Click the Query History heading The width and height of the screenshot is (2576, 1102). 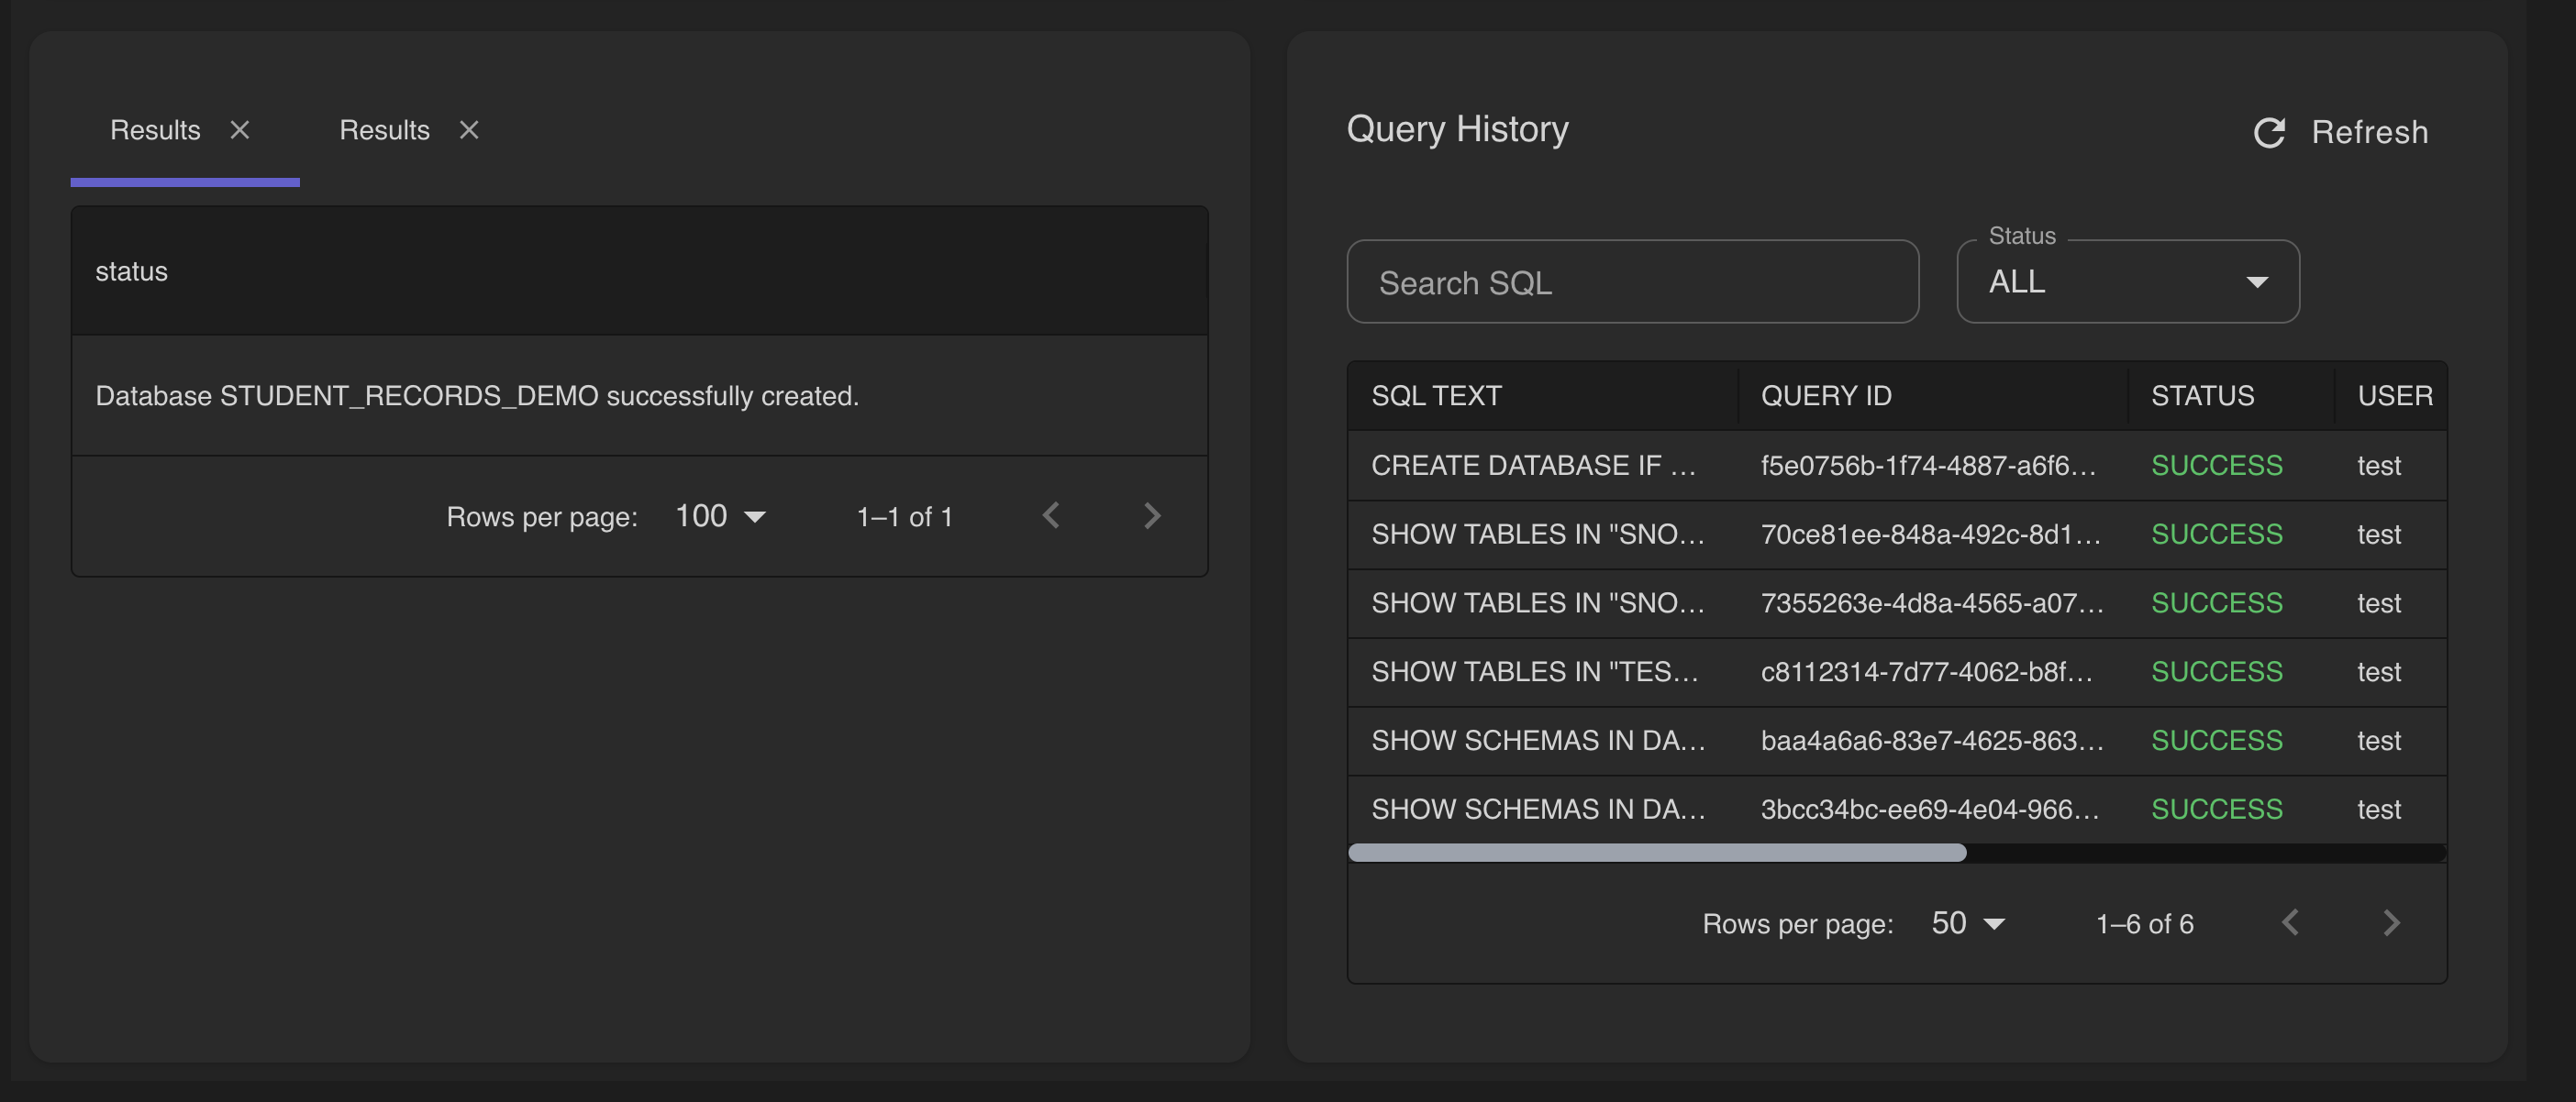click(x=1457, y=129)
